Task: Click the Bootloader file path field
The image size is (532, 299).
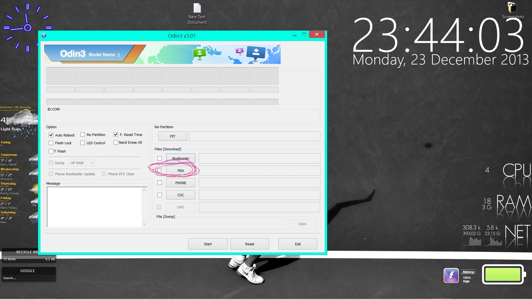Action: click(x=259, y=158)
